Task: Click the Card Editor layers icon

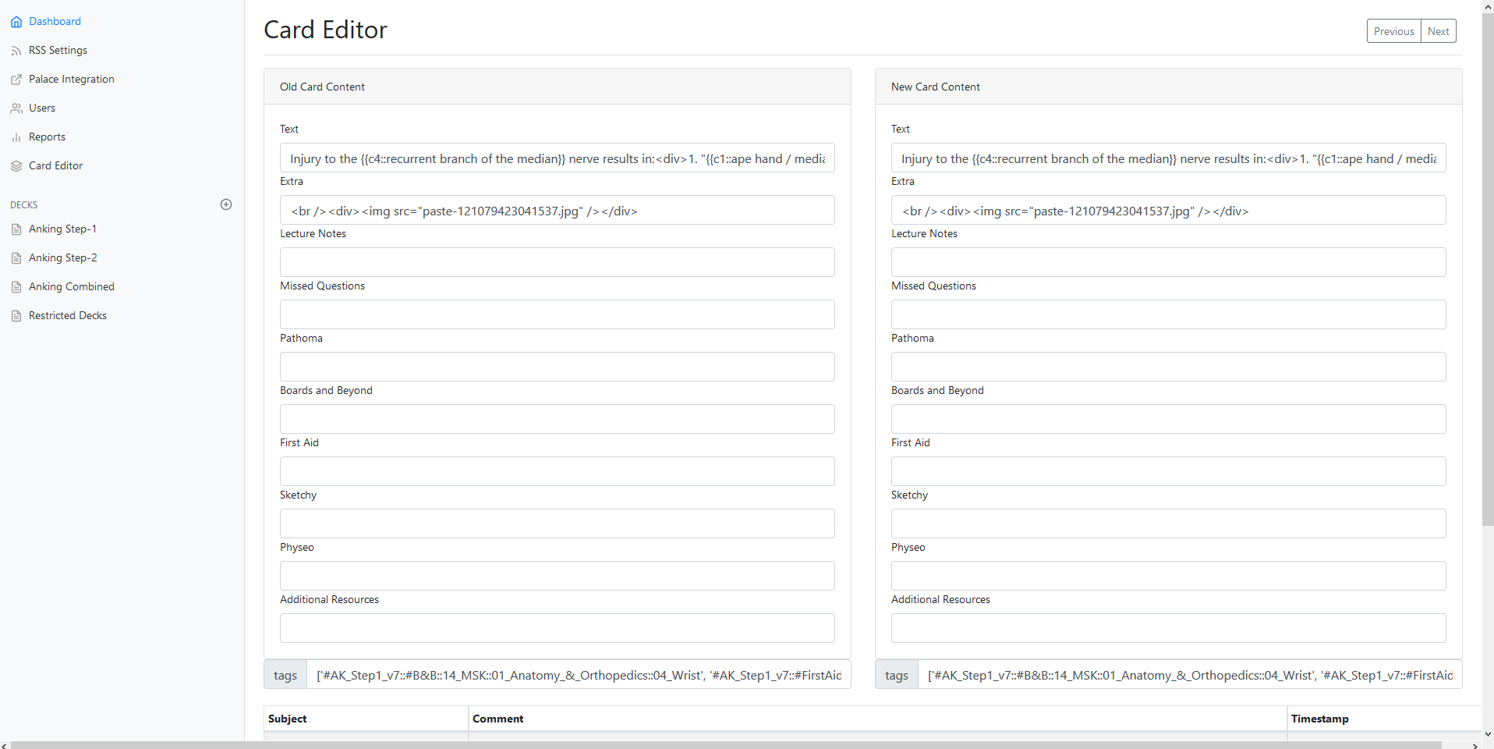Action: click(x=16, y=166)
